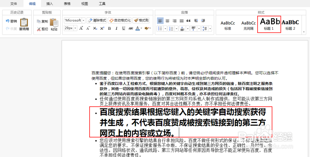
Task: Open spacing after paragraph dropdown arrow
Action: coord(199,28)
